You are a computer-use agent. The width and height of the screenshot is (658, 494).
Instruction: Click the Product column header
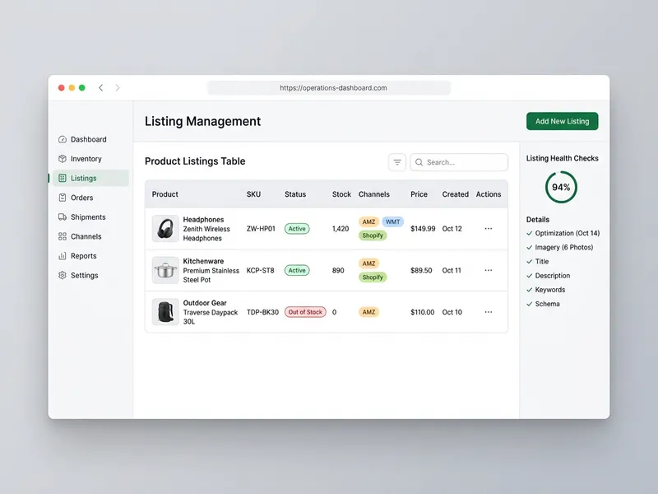[x=165, y=194]
